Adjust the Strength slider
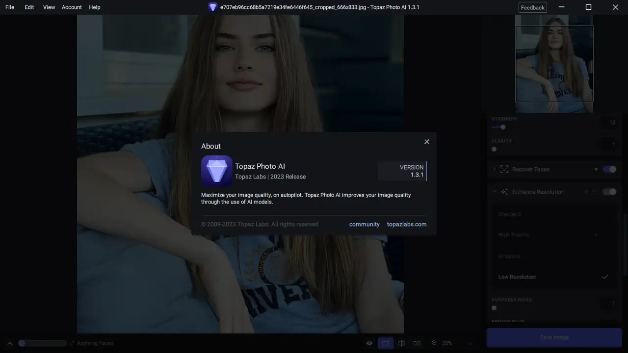Screen dimensions: 628x353 click(x=503, y=127)
